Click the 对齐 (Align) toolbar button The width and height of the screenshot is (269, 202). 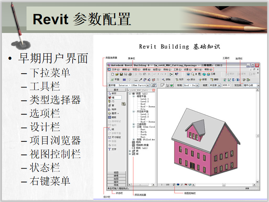tap(179, 79)
